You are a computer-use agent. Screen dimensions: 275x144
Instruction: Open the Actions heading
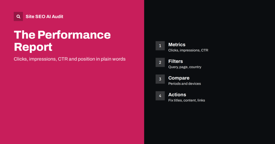(177, 95)
